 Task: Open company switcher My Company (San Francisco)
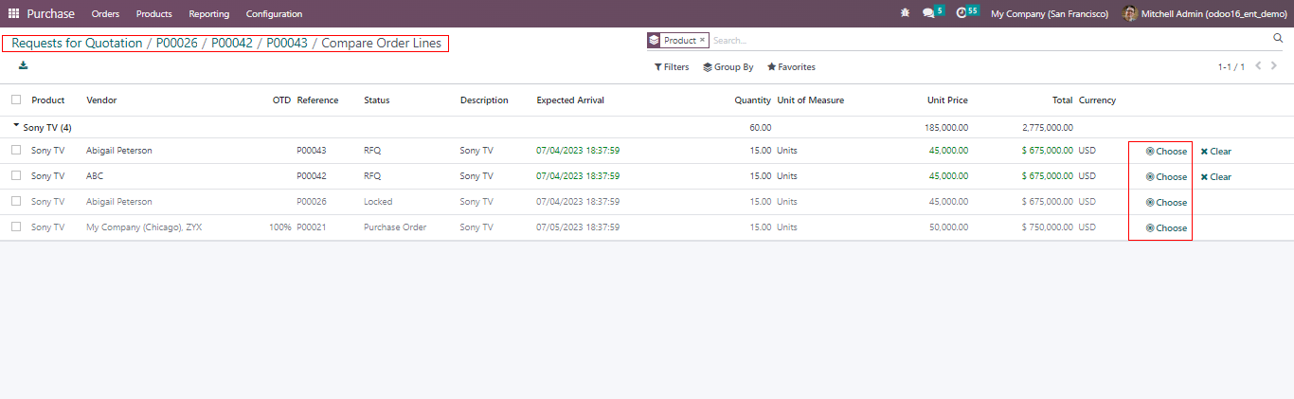click(1049, 13)
